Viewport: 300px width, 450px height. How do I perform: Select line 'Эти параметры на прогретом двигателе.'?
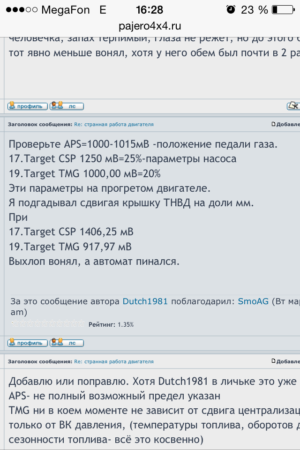(x=110, y=188)
